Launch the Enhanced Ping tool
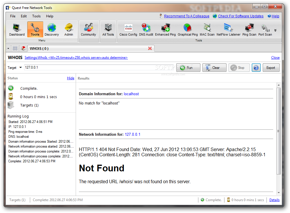The width and height of the screenshot is (290, 213). point(165,29)
